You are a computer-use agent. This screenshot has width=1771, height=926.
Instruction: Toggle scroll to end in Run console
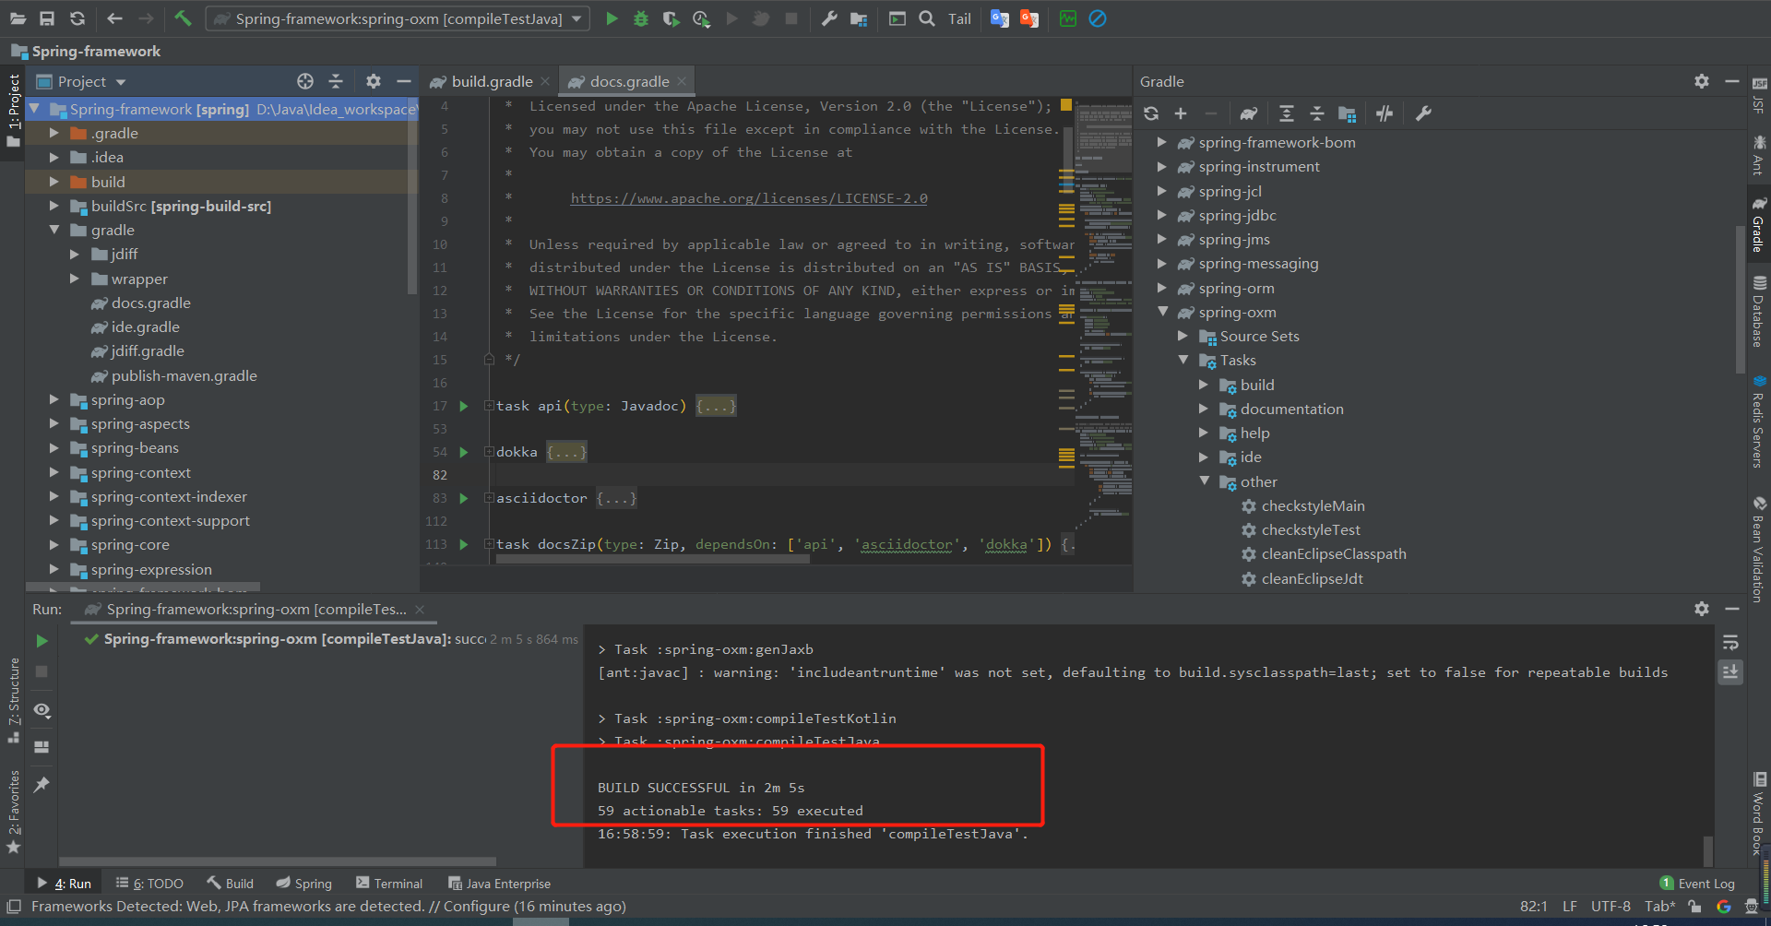(x=1730, y=672)
